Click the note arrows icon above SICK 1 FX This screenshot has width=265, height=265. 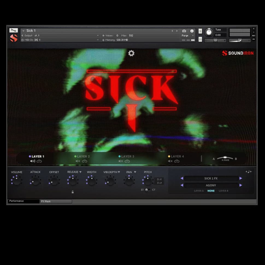248,172
